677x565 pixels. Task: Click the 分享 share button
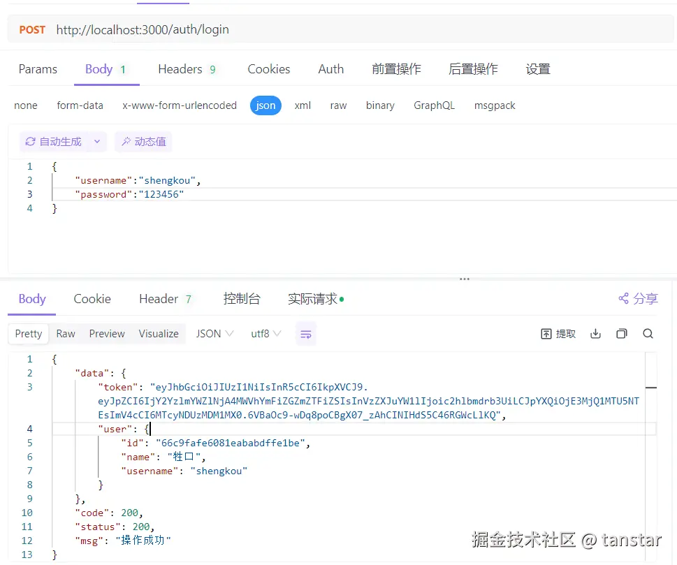638,299
